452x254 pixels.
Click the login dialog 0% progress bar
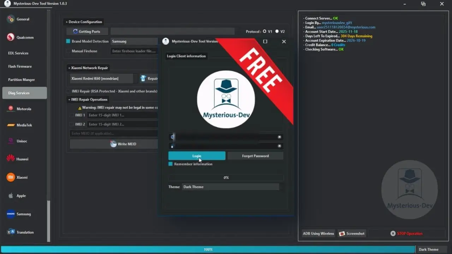[x=226, y=177]
